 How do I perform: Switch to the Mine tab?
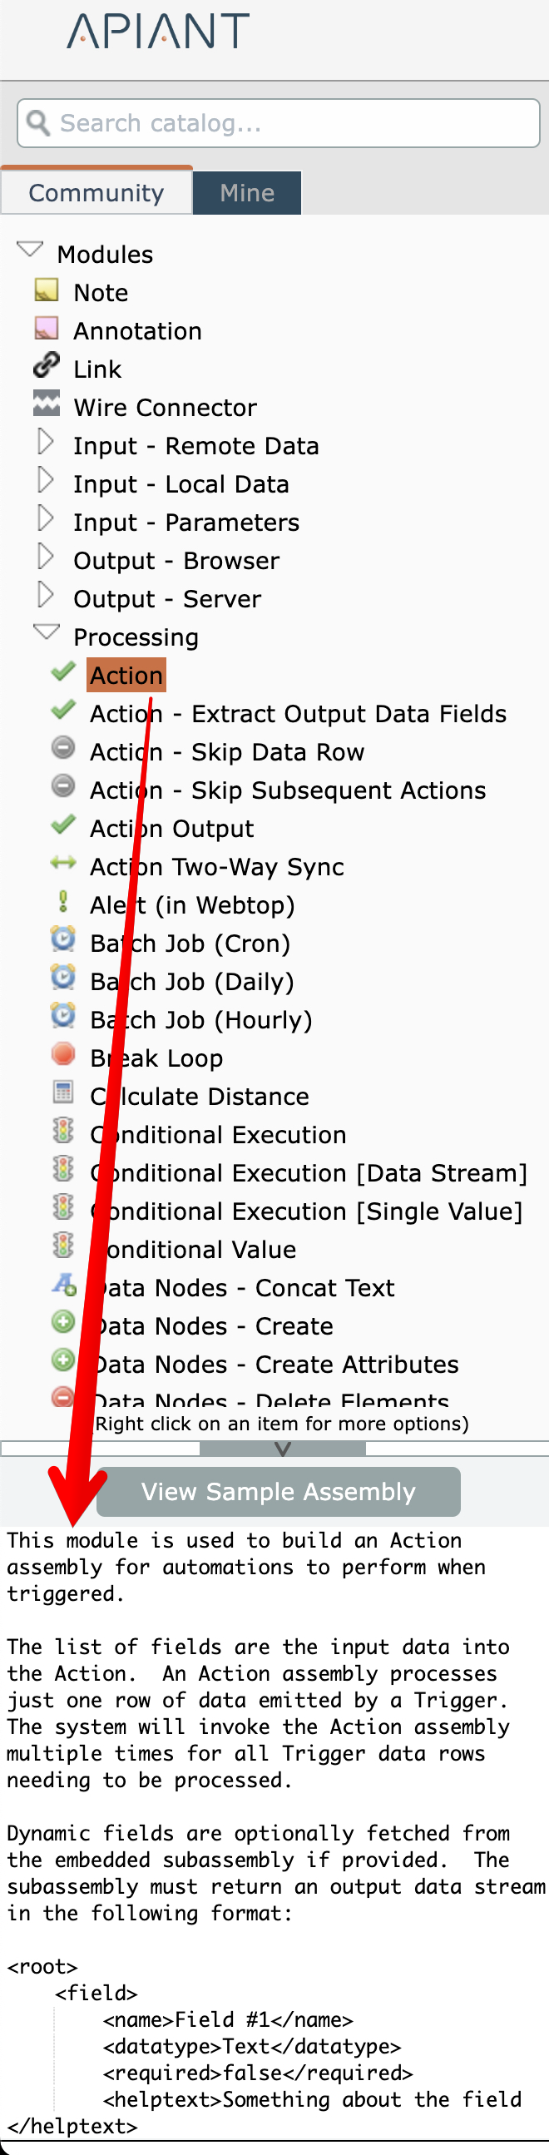[x=247, y=193]
